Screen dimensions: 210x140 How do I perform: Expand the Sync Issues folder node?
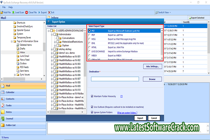point(15,75)
